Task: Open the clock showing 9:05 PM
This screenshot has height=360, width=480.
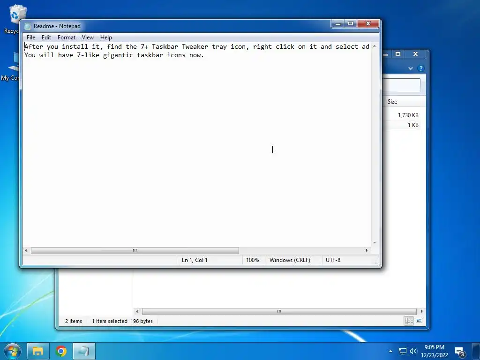Action: coord(434,351)
